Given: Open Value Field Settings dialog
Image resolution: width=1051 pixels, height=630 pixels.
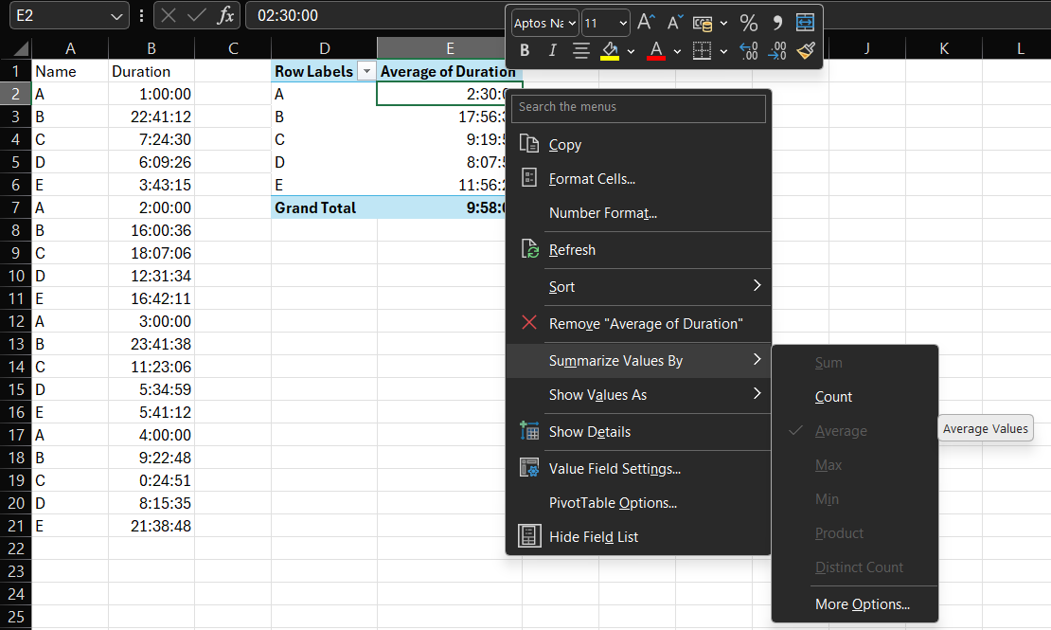Looking at the screenshot, I should (x=638, y=468).
